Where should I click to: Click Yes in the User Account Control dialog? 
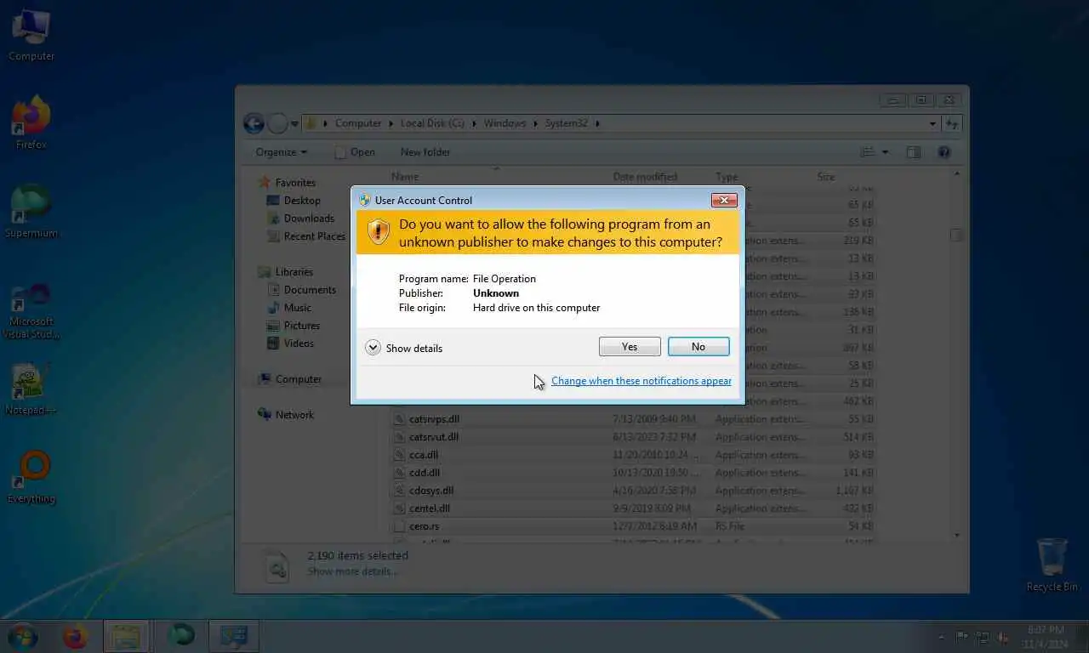point(630,347)
